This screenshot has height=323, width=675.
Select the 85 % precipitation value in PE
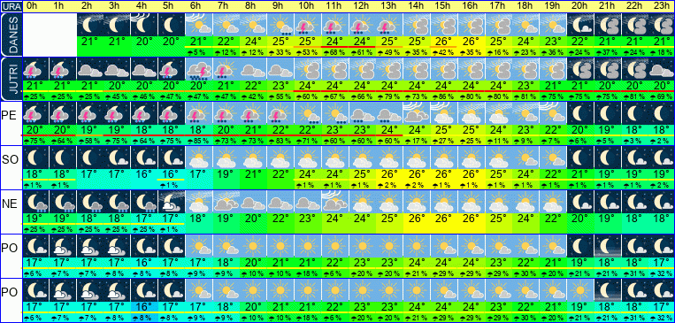(198, 141)
